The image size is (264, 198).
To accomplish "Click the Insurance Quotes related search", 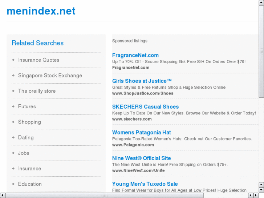I will (x=39, y=60).
